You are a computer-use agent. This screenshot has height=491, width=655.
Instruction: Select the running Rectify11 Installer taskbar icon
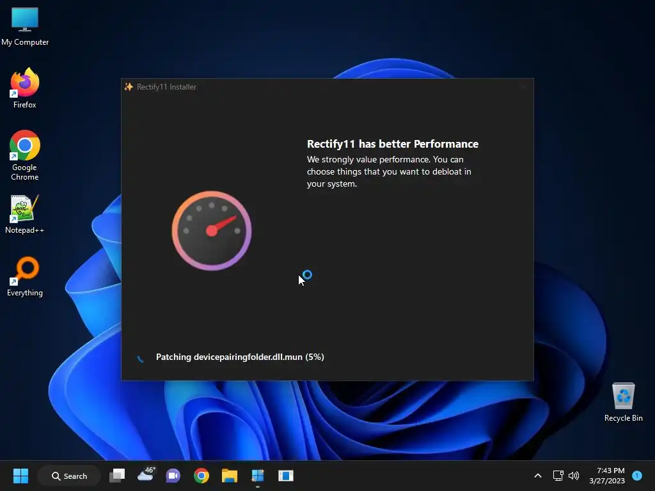(x=258, y=476)
